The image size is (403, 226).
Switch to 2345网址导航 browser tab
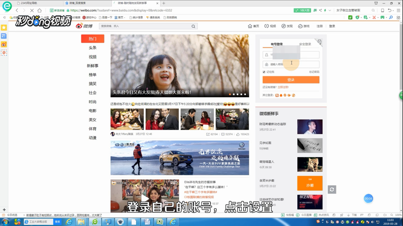[x=29, y=3]
